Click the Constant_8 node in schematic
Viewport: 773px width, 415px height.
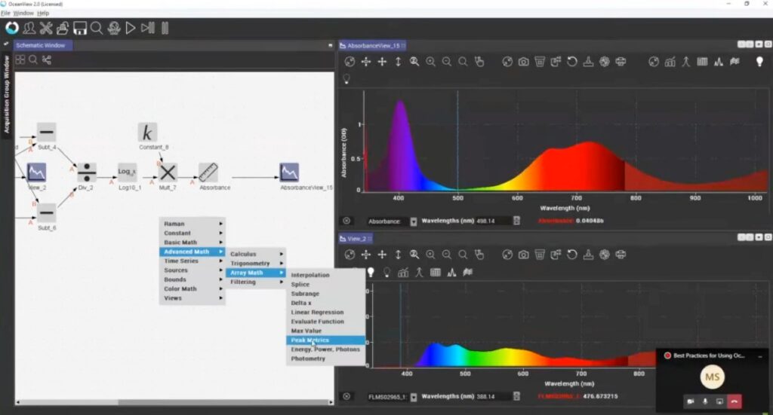(148, 133)
